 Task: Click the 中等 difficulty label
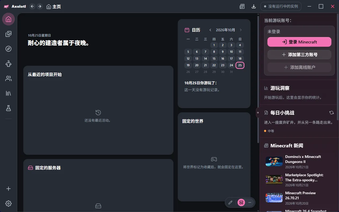[271, 131]
